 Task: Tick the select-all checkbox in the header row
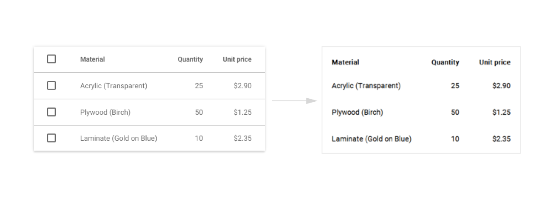tap(52, 59)
